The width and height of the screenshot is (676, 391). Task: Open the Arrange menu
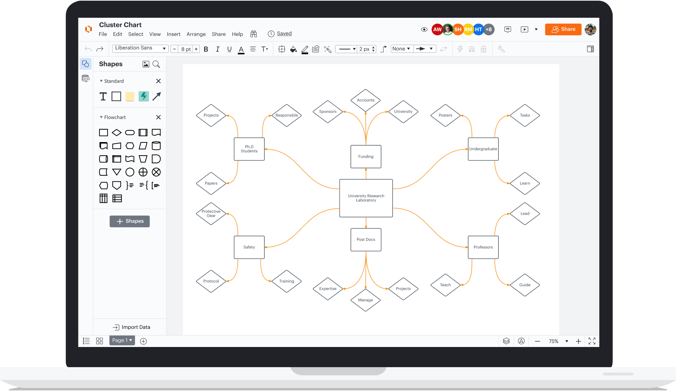click(196, 34)
